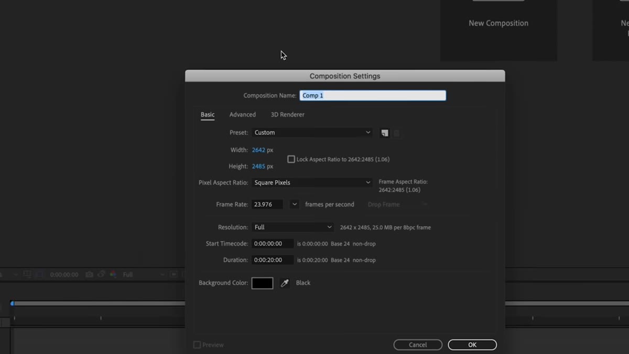The width and height of the screenshot is (629, 354).
Task: Click the delete preset trash icon
Action: pyautogui.click(x=397, y=133)
